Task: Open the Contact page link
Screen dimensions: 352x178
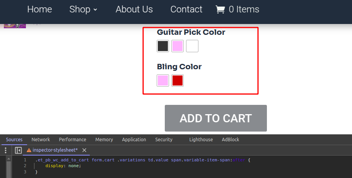Action: [x=186, y=9]
